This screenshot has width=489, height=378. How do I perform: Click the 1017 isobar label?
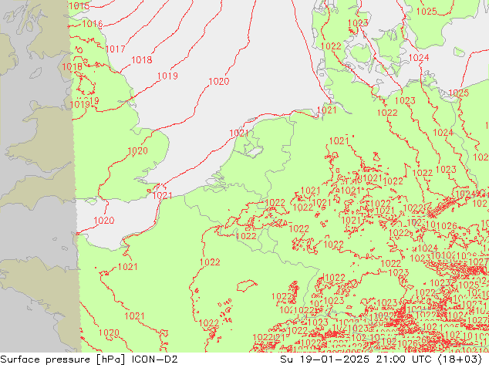click(116, 49)
